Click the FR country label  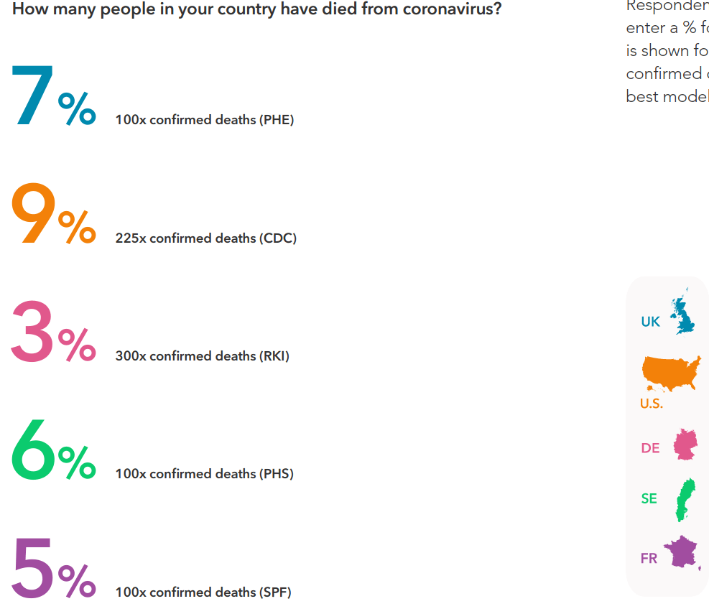[x=649, y=558]
